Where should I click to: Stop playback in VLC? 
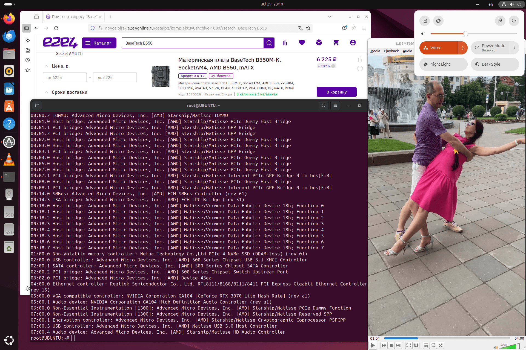391,345
